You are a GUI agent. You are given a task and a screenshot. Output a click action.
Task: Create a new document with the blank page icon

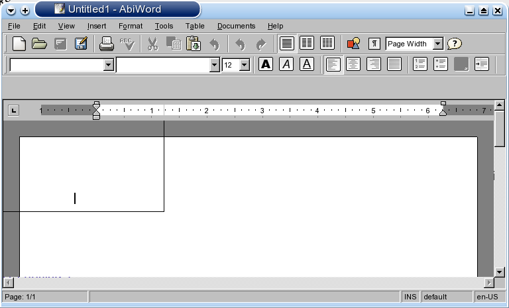click(x=20, y=44)
